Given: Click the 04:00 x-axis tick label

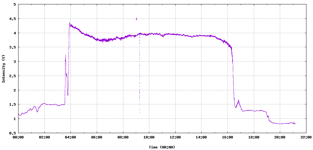Looking at the screenshot, I should pos(70,137).
